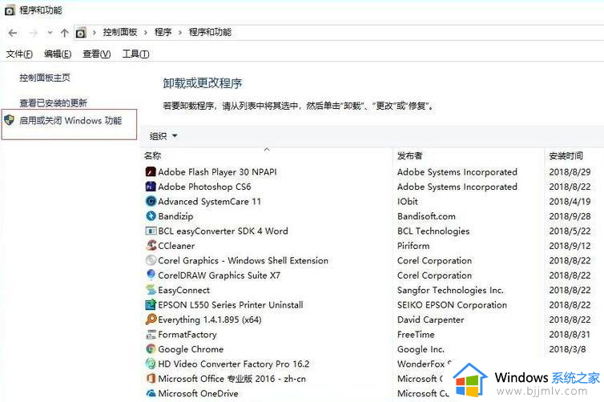Select EasyConnect program name
This screenshot has width=604, height=402.
pos(183,290)
